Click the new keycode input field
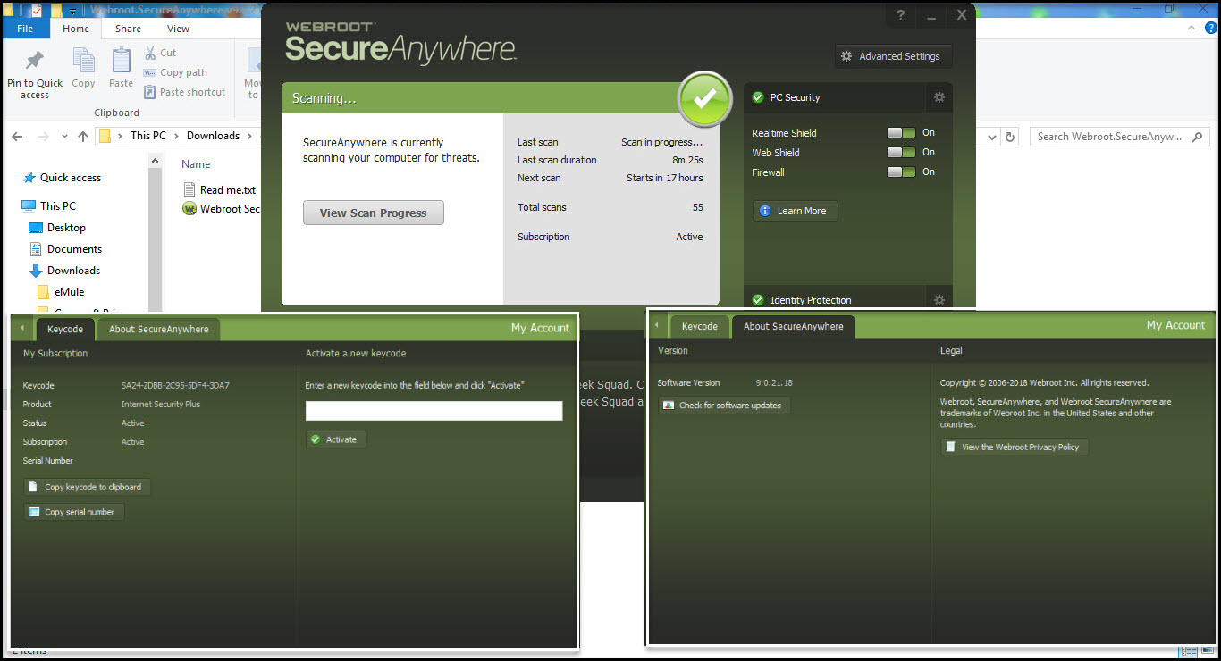The height and width of the screenshot is (661, 1221). pyautogui.click(x=434, y=411)
